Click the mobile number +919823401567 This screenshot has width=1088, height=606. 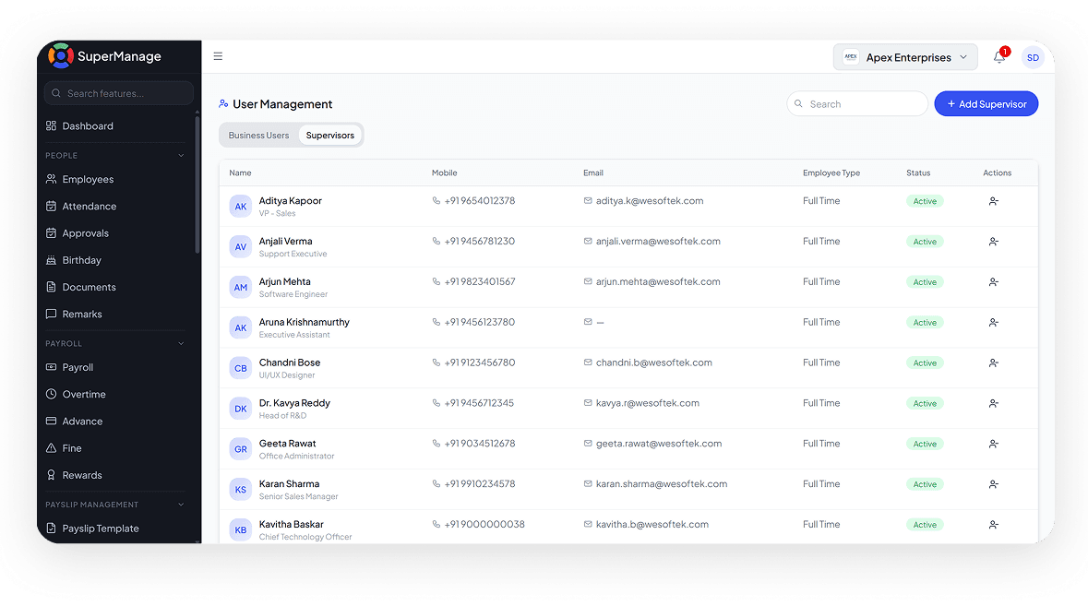[x=480, y=281]
